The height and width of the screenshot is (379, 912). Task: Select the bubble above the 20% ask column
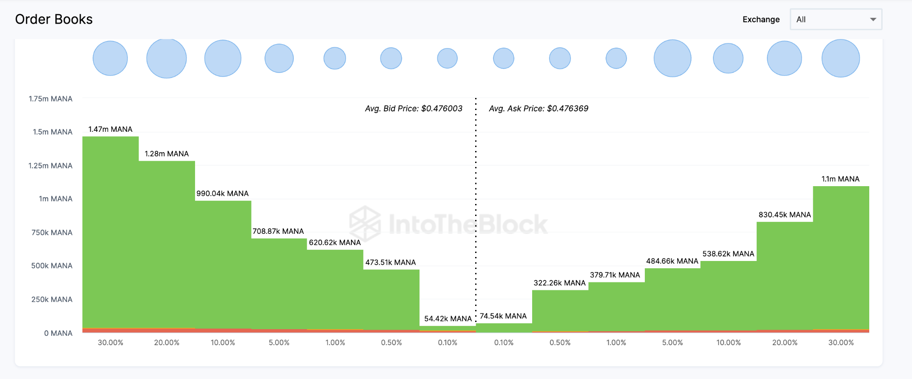(x=785, y=58)
